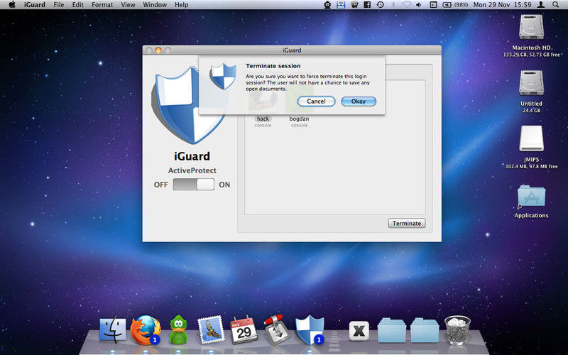Click iGuard shield icon in Dock
Image resolution: width=568 pixels, height=355 pixels.
tap(310, 330)
